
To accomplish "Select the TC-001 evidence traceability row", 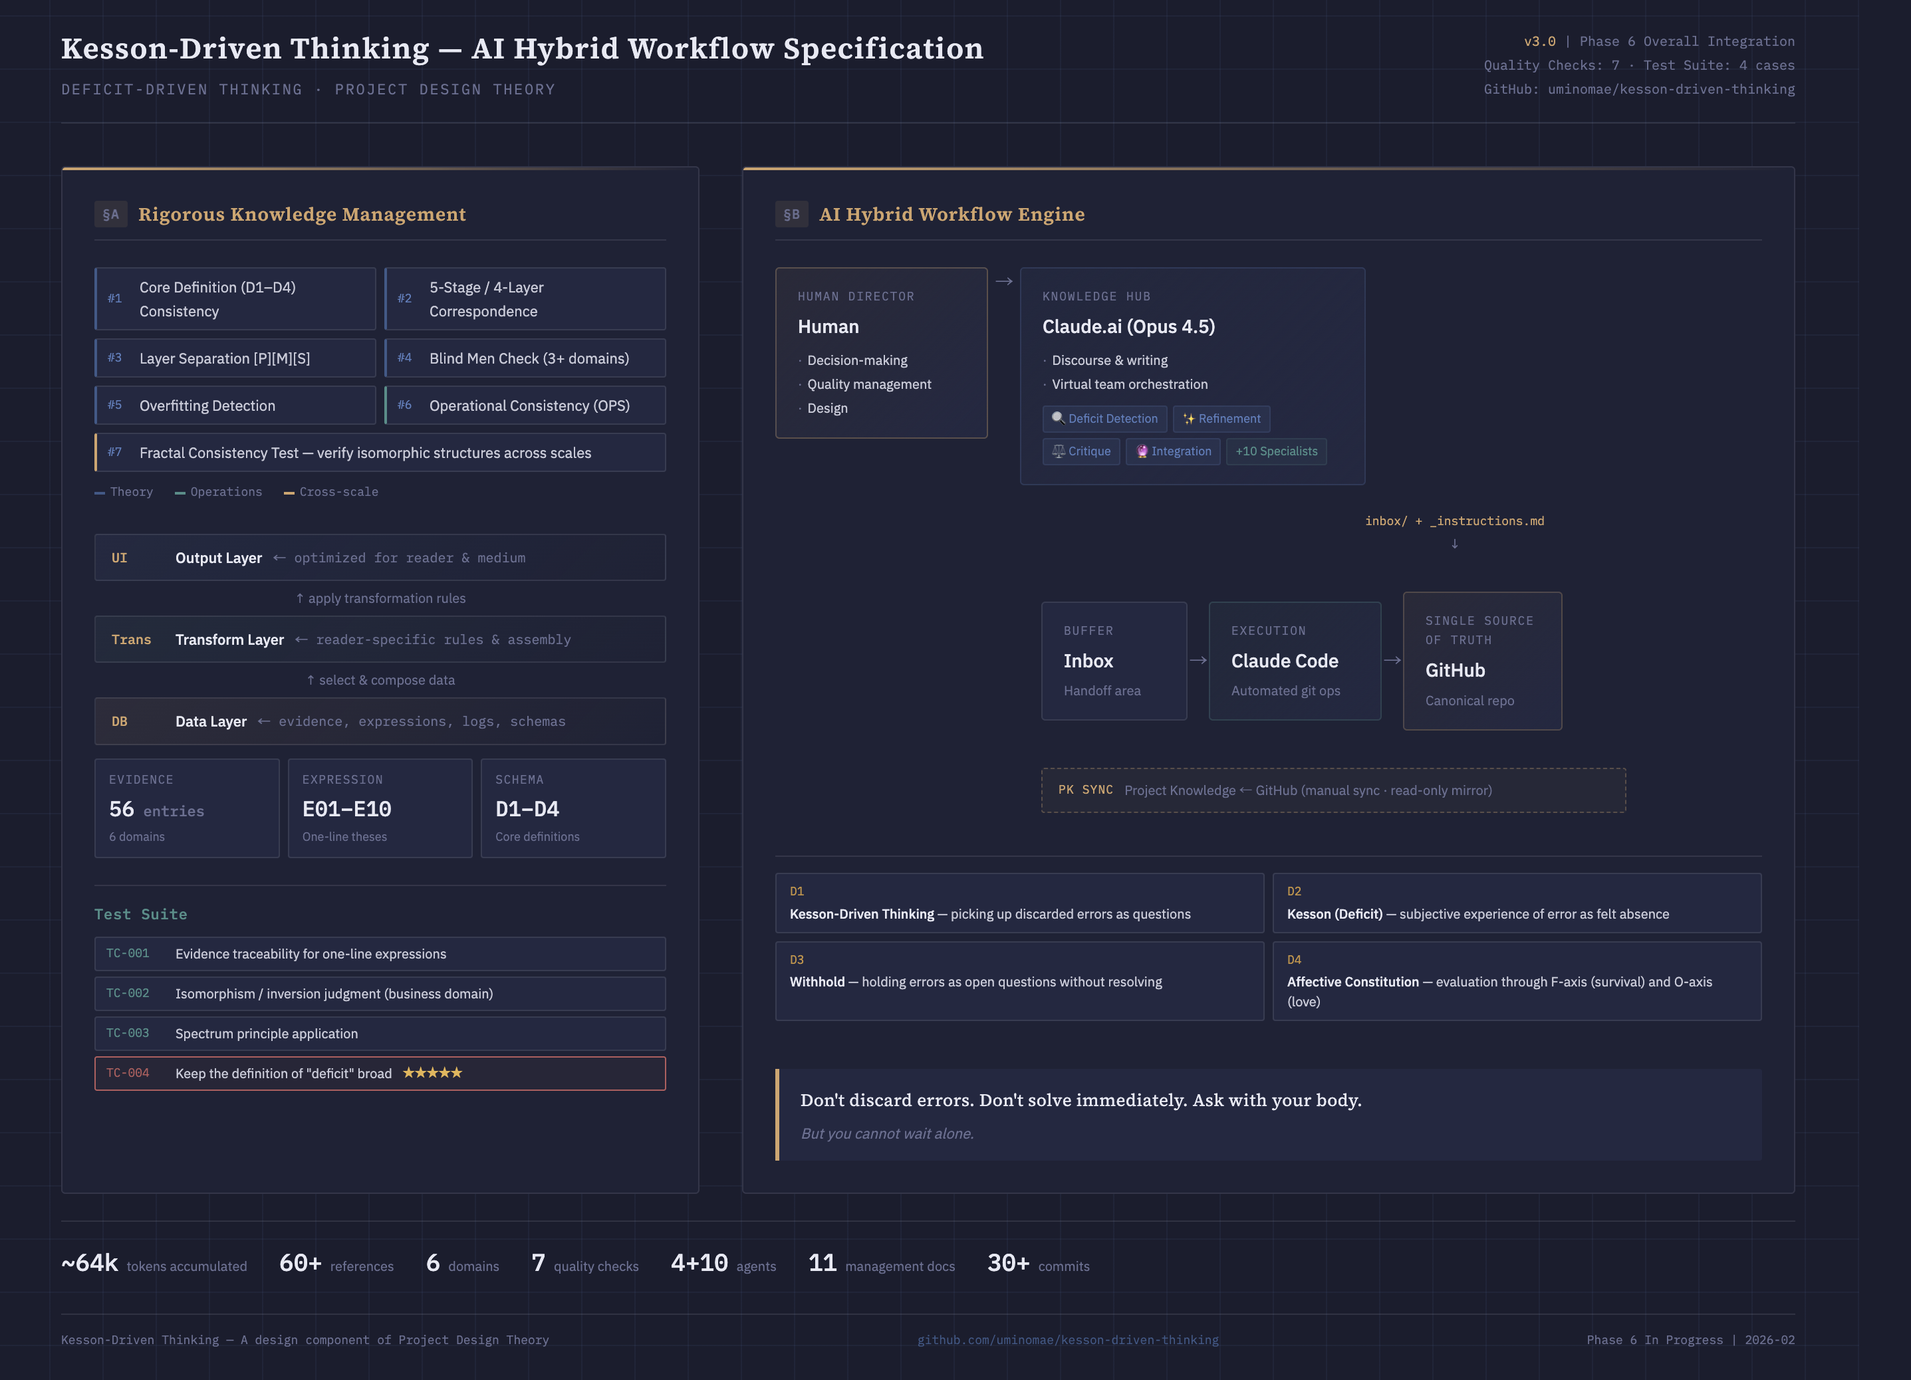I will click(x=379, y=954).
